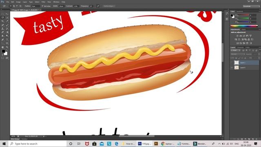
Task: Switch to the Paths tab
Action: pos(248,47)
